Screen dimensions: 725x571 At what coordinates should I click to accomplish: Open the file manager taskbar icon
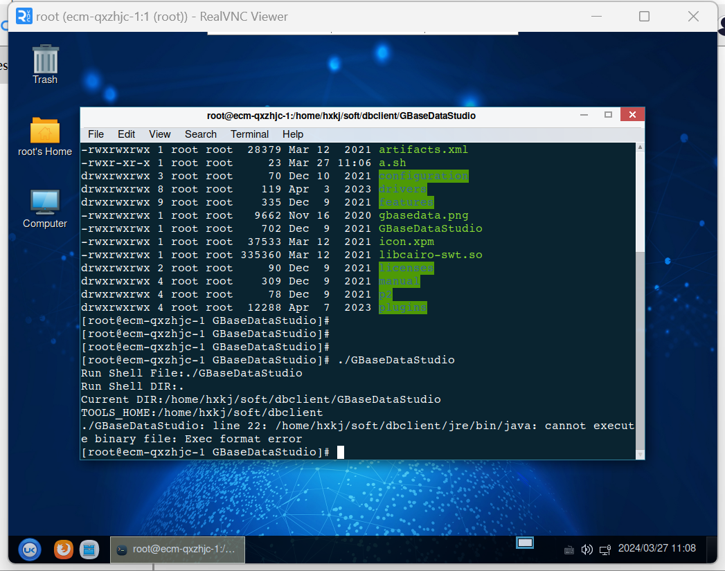point(89,550)
